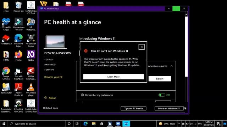
Task: Open VLC media player desktop icon
Action: 31,90
